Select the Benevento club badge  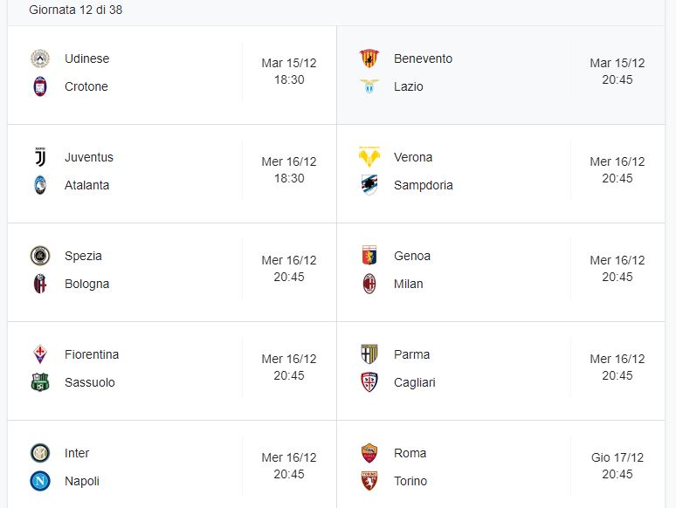coord(369,58)
